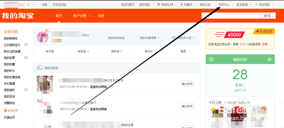This screenshot has width=284, height=128.
Task: Open 我的购物车 in sidebar
Action: [11, 39]
